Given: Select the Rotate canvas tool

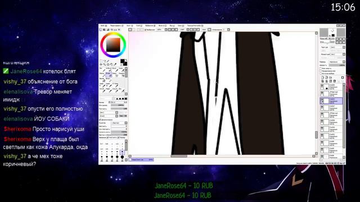Looking at the screenshot, I should tap(108, 65).
